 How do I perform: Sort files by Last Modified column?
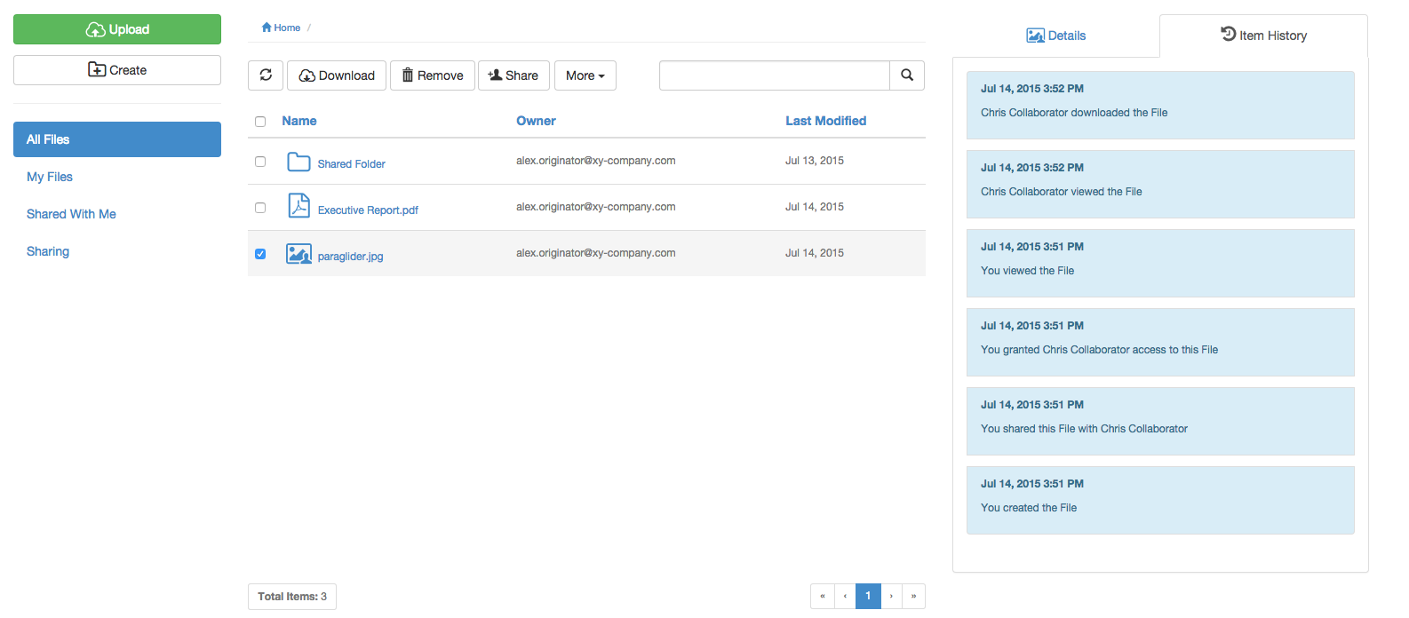825,121
